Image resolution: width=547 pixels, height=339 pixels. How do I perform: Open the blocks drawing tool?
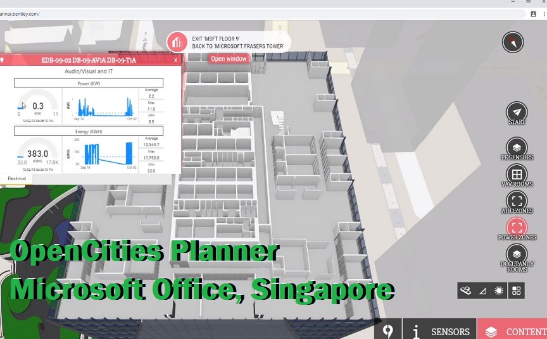pos(466,290)
